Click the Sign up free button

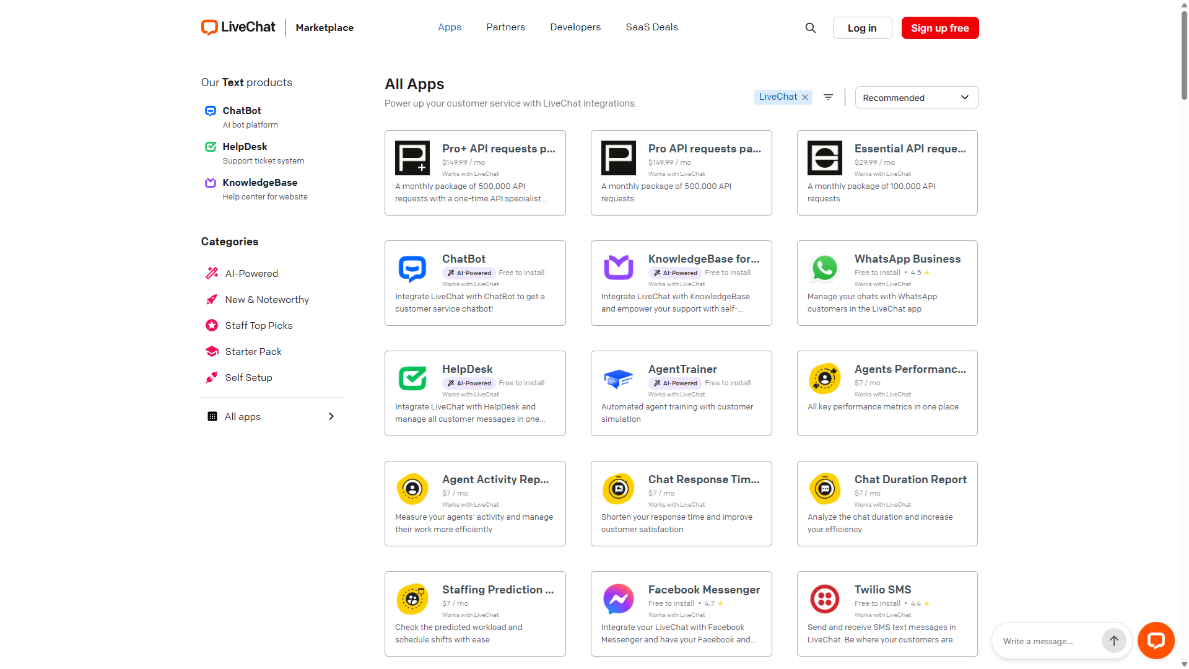point(939,28)
